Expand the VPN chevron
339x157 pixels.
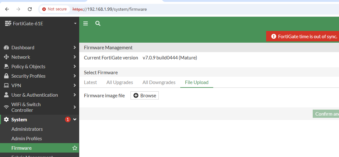74,85
